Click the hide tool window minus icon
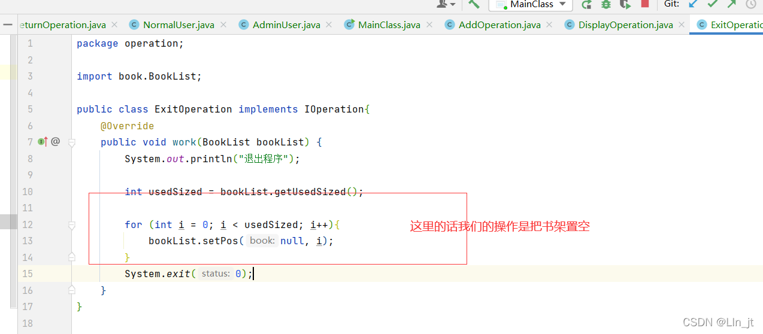 coord(7,25)
